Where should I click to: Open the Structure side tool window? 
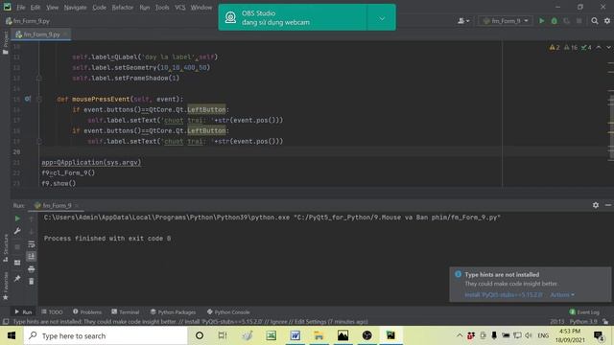point(6,248)
